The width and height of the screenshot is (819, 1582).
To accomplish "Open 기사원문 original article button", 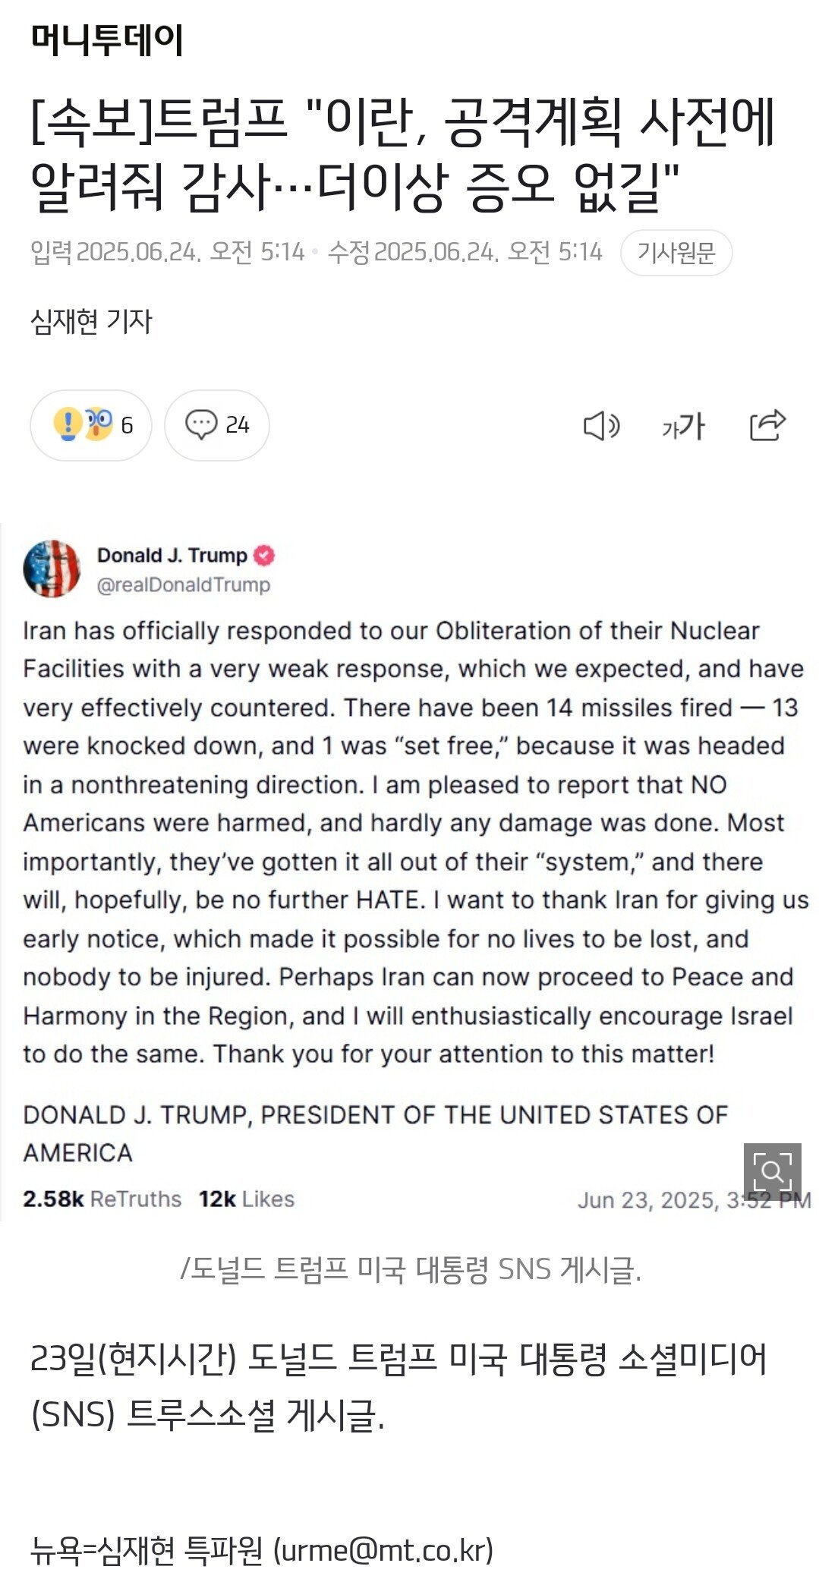I will [x=676, y=252].
